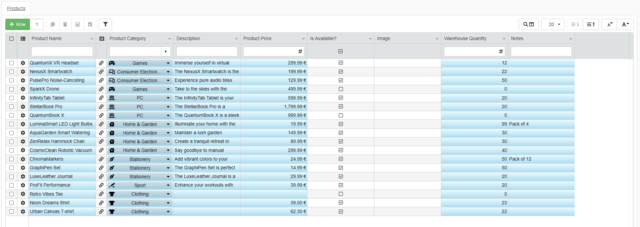Screen dimensions: 640x227
Task: Toggle Is Available for QuantumBook X
Action: point(341,116)
